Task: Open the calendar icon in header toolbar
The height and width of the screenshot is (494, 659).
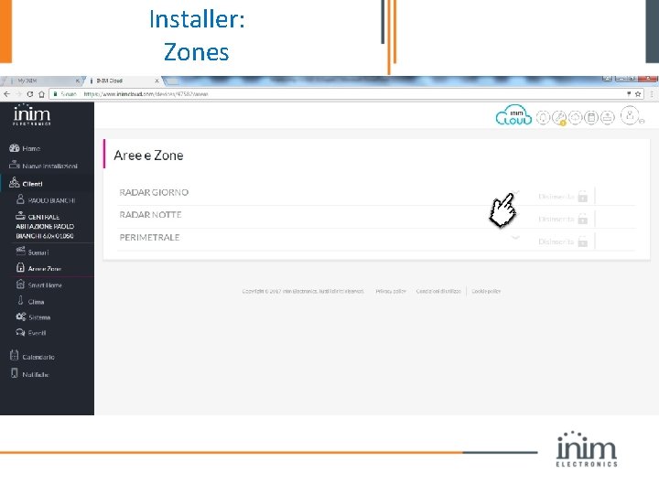Action: [591, 118]
